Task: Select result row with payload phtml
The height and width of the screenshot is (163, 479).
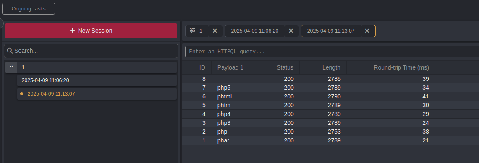Action: click(x=330, y=96)
